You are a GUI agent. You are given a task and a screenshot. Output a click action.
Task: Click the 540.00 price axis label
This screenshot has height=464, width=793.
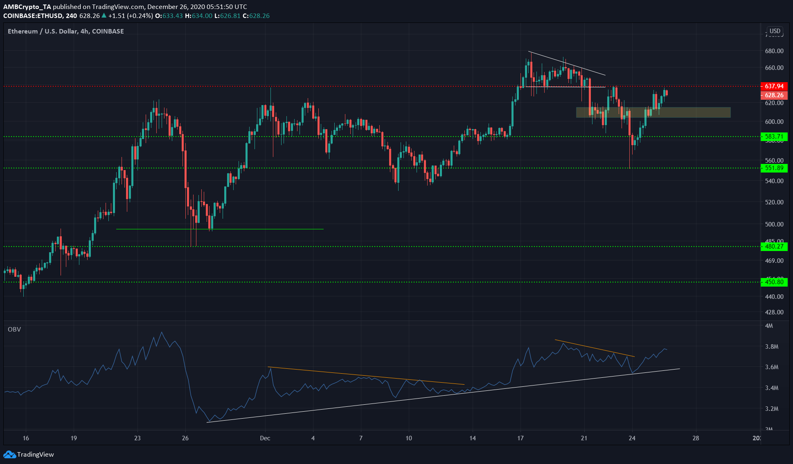click(774, 181)
